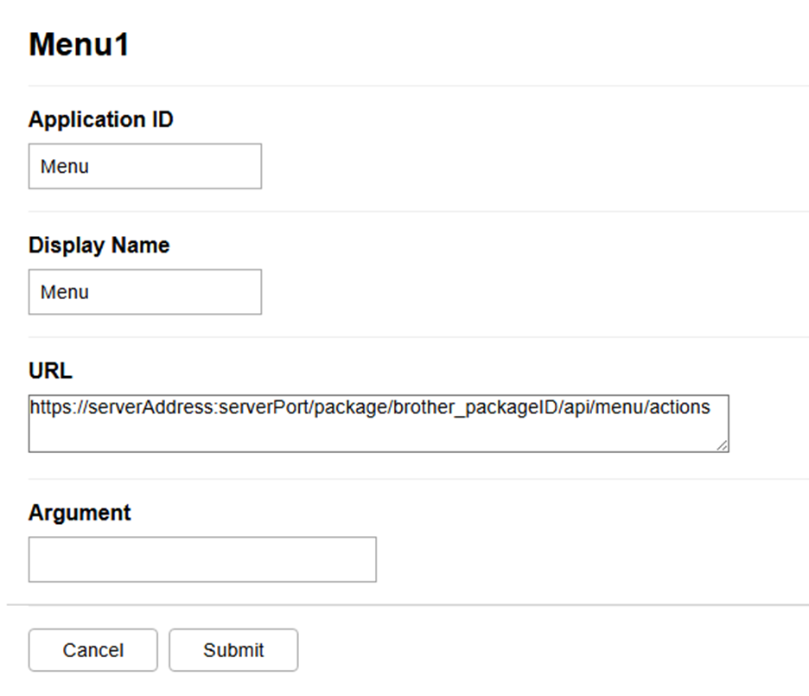
Task: Click the Application ID label
Action: tap(100, 120)
